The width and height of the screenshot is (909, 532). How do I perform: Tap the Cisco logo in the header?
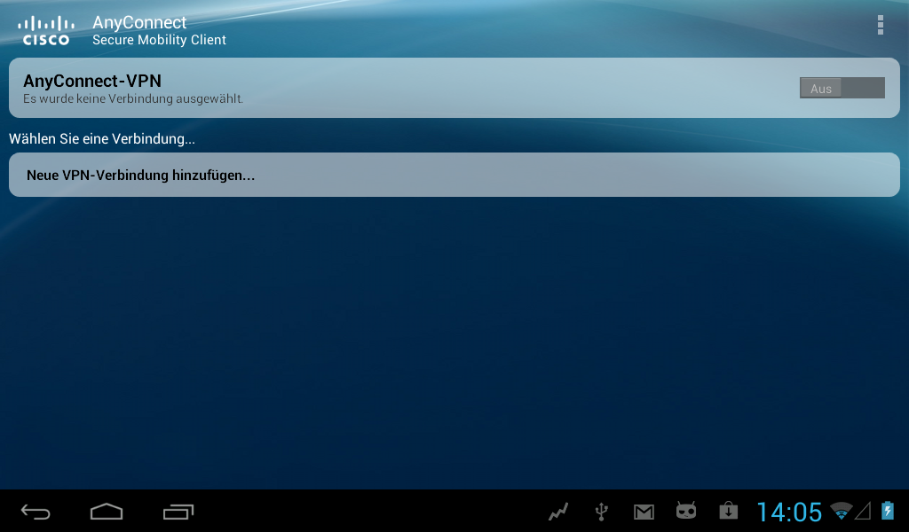tap(45, 30)
